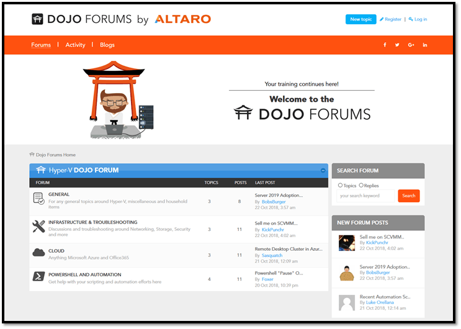This screenshot has height=329, width=461.
Task: Focus the search keyword input field
Action: [x=365, y=196]
